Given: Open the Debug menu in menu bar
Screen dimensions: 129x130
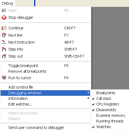Looking at the screenshot, I should pos(8,3).
